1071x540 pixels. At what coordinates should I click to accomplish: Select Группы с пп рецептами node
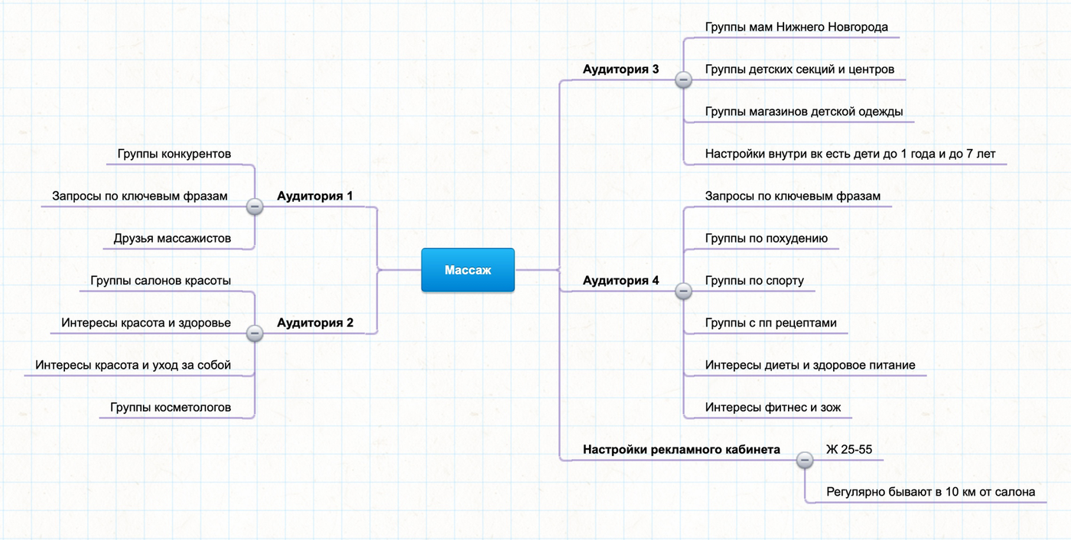(x=771, y=323)
